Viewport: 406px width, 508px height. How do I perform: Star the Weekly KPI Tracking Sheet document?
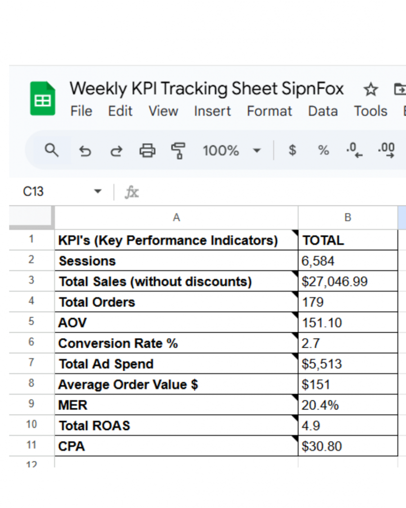point(370,90)
